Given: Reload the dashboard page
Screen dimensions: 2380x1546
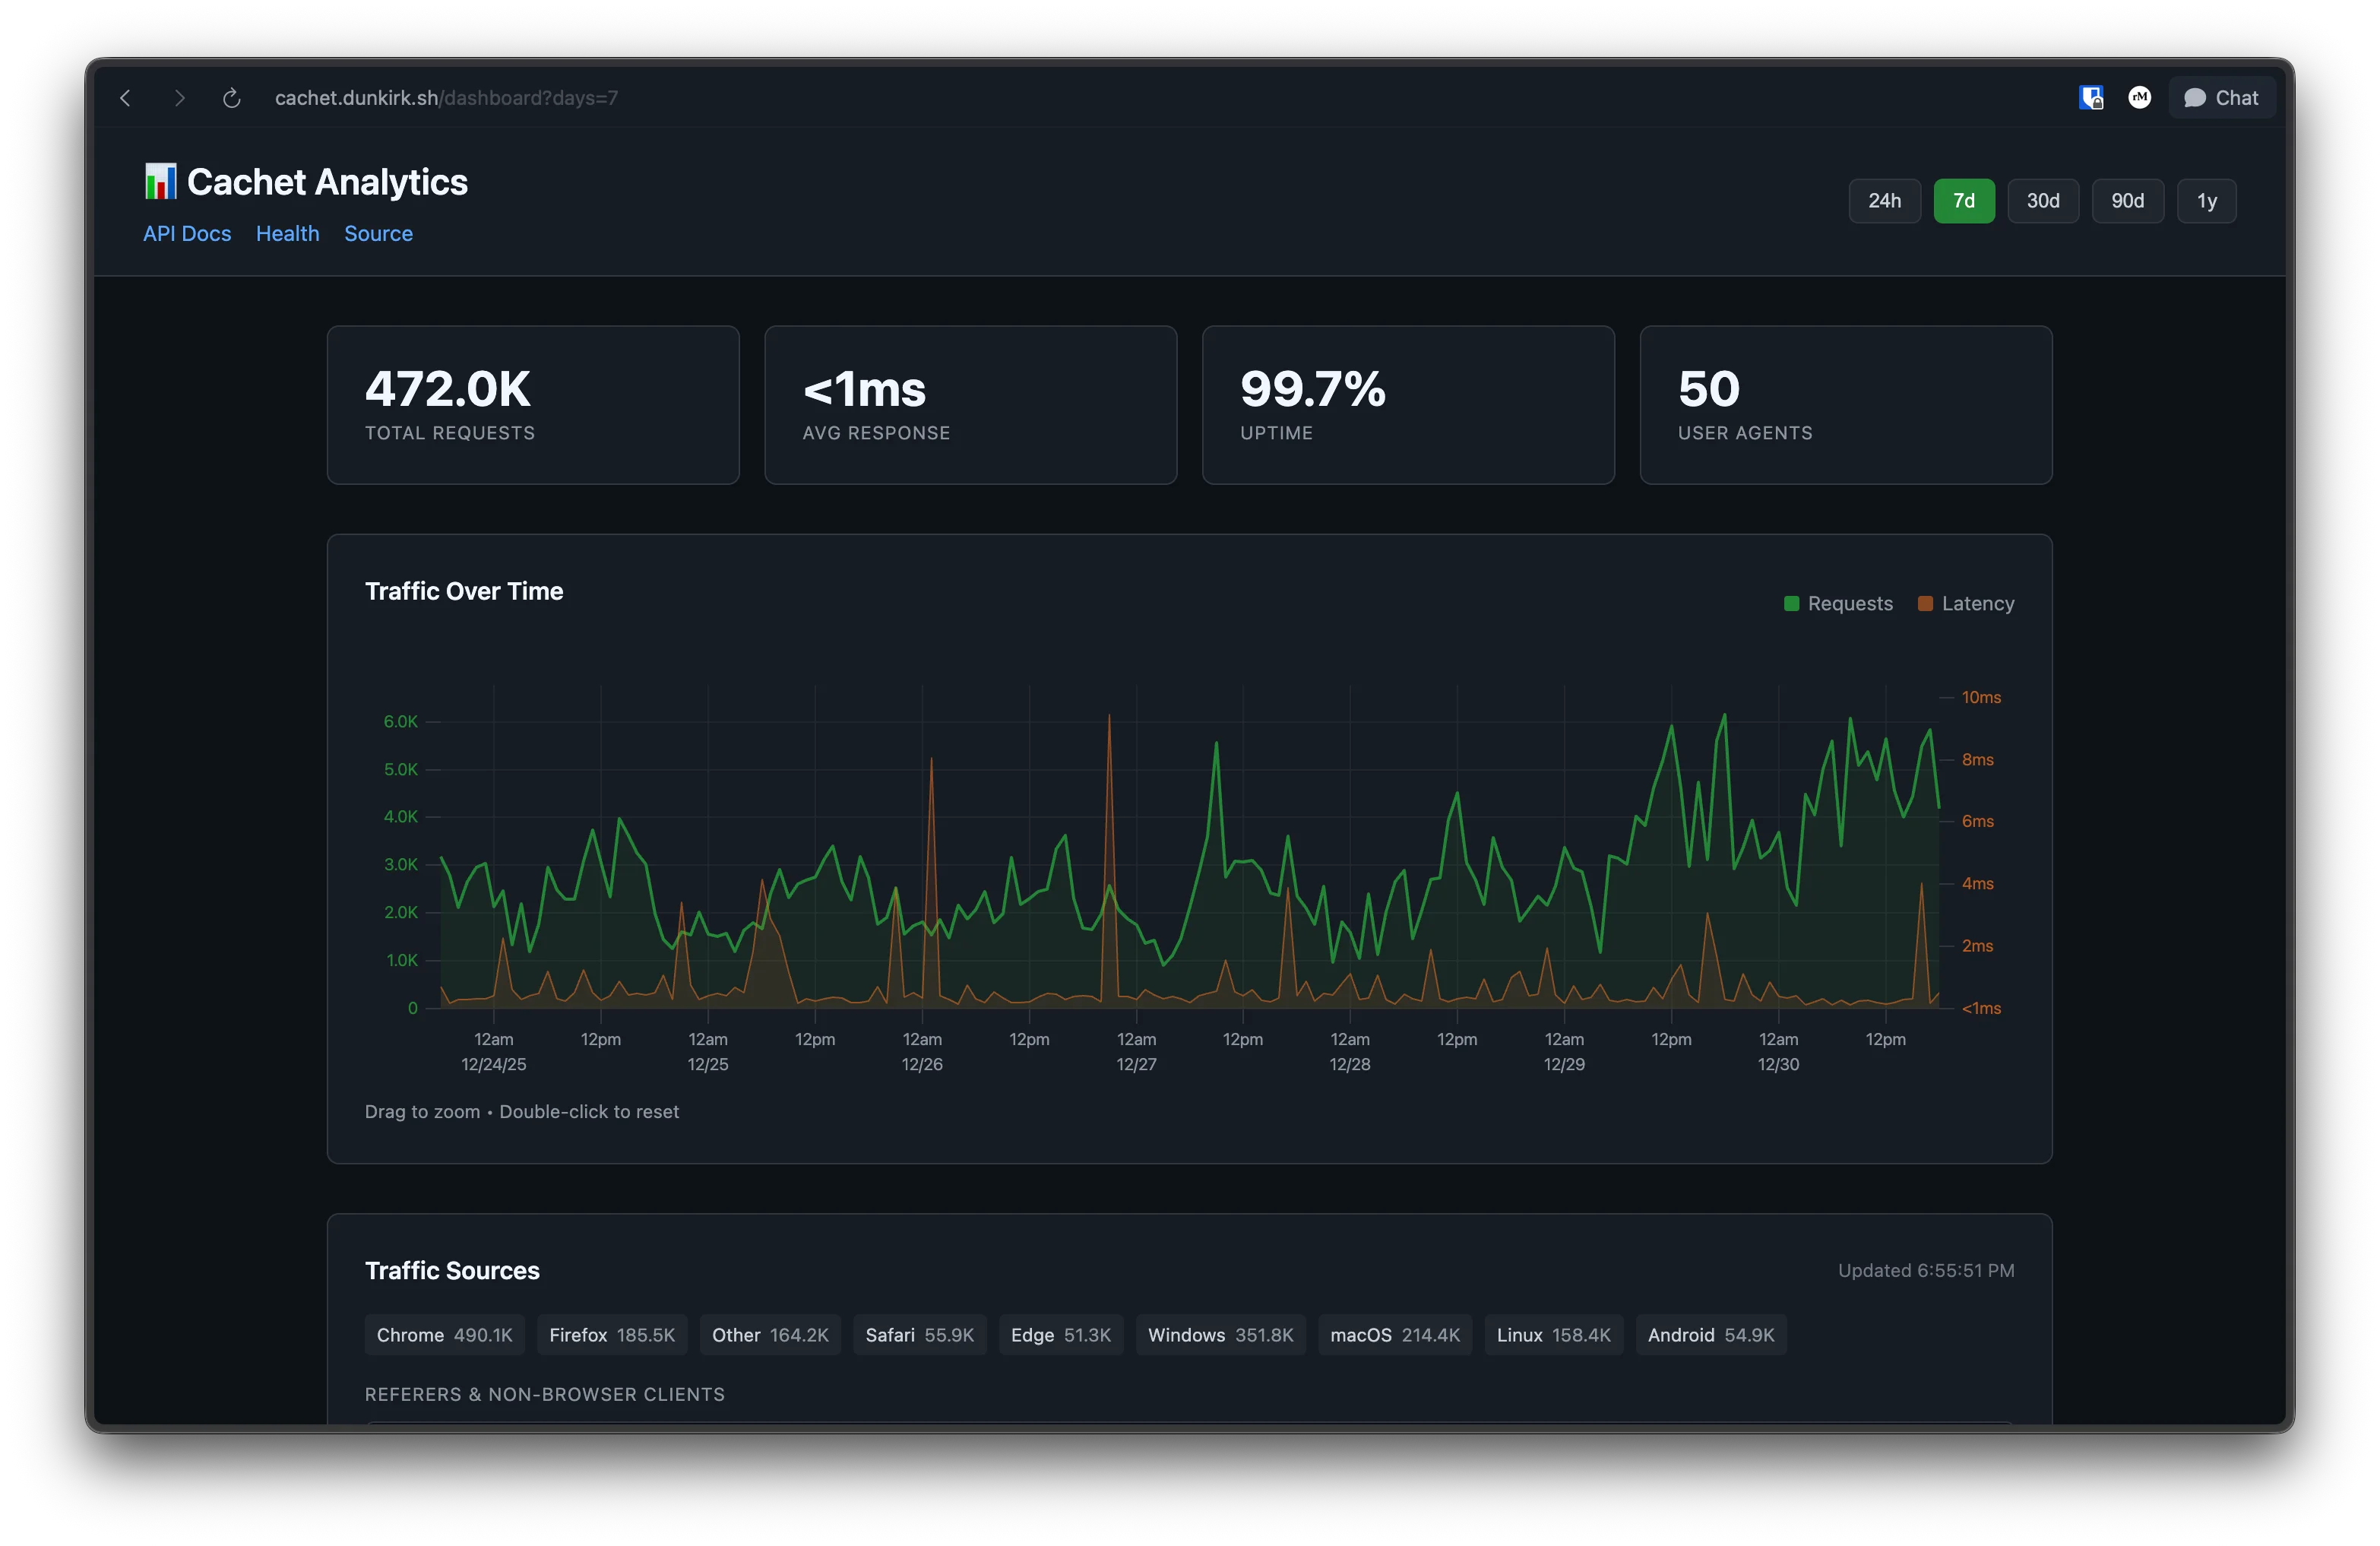Looking at the screenshot, I should 233,97.
